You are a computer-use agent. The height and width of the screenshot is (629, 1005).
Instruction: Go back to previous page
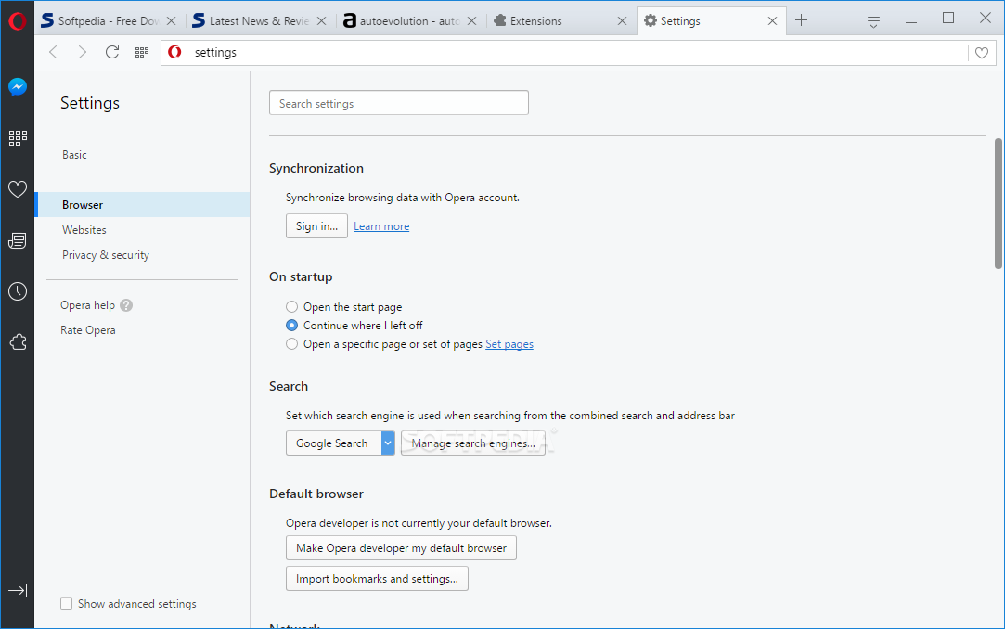pyautogui.click(x=53, y=52)
